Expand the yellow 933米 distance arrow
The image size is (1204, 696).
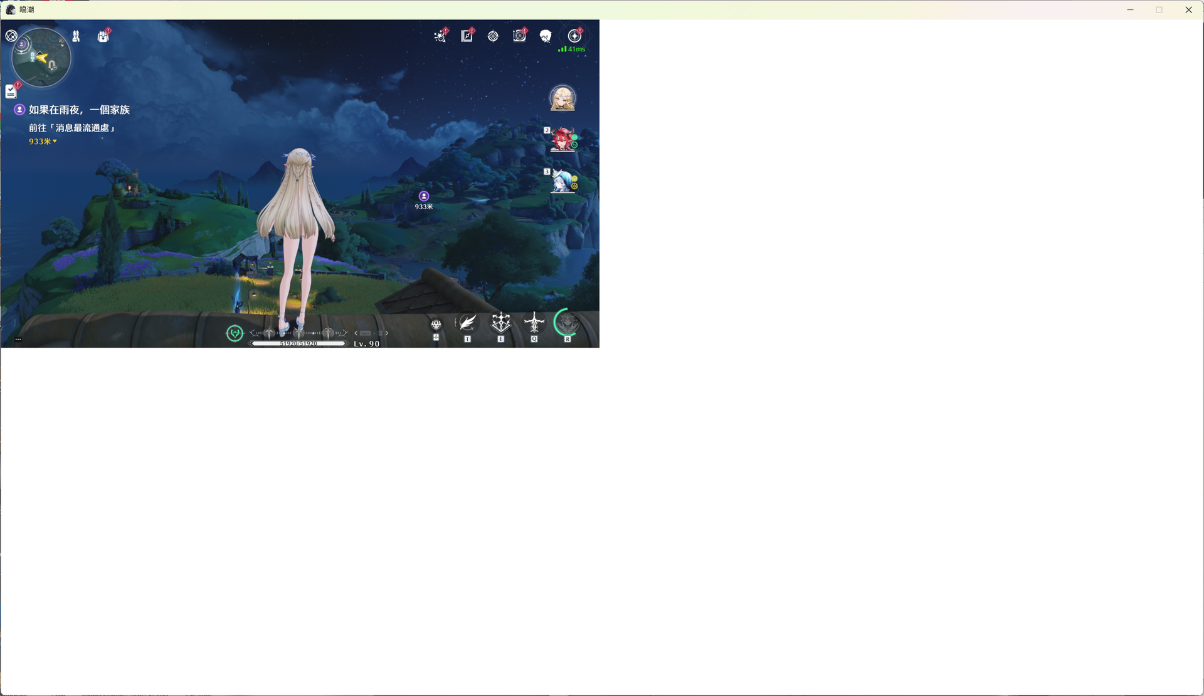click(55, 142)
